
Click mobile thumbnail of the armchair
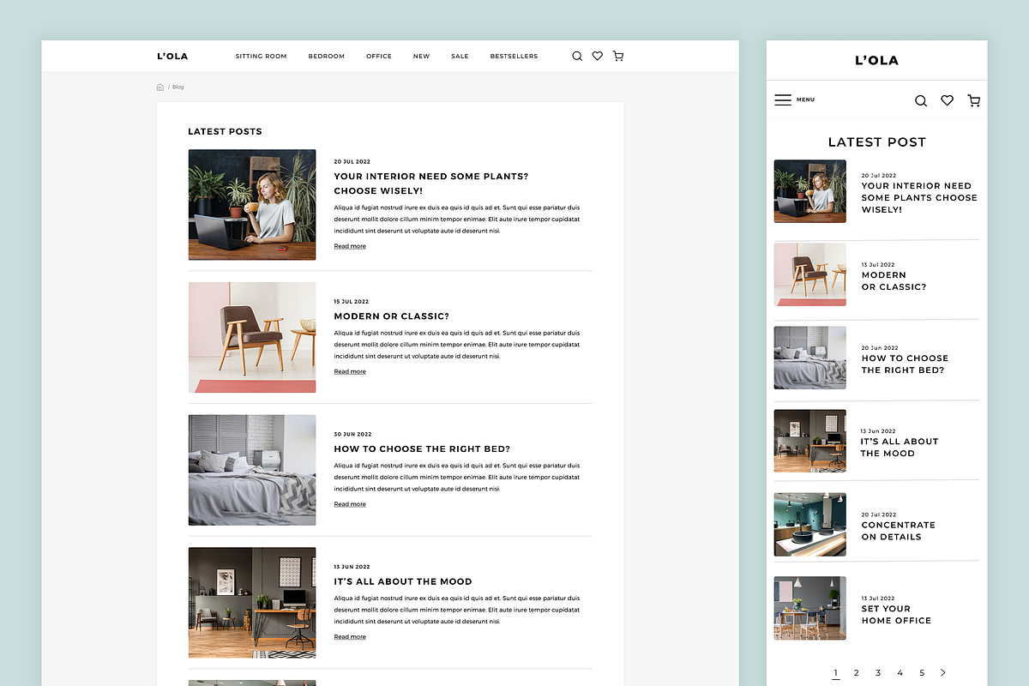[810, 274]
